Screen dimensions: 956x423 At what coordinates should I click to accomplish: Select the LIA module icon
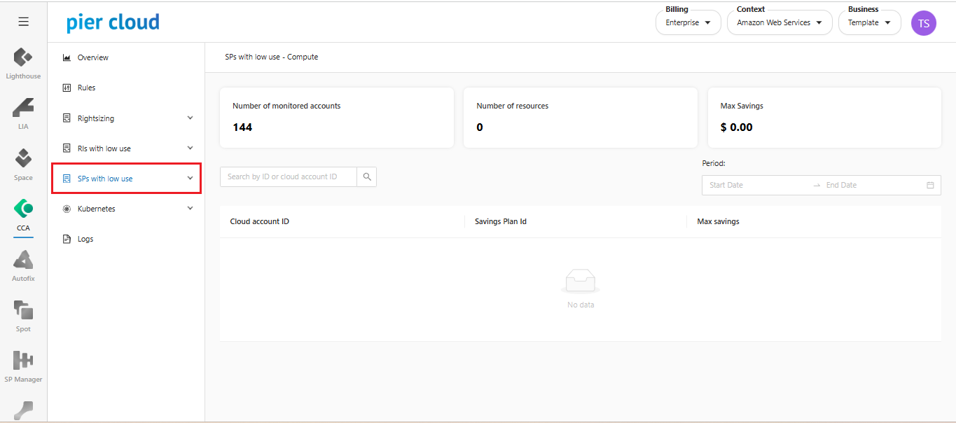(x=23, y=109)
